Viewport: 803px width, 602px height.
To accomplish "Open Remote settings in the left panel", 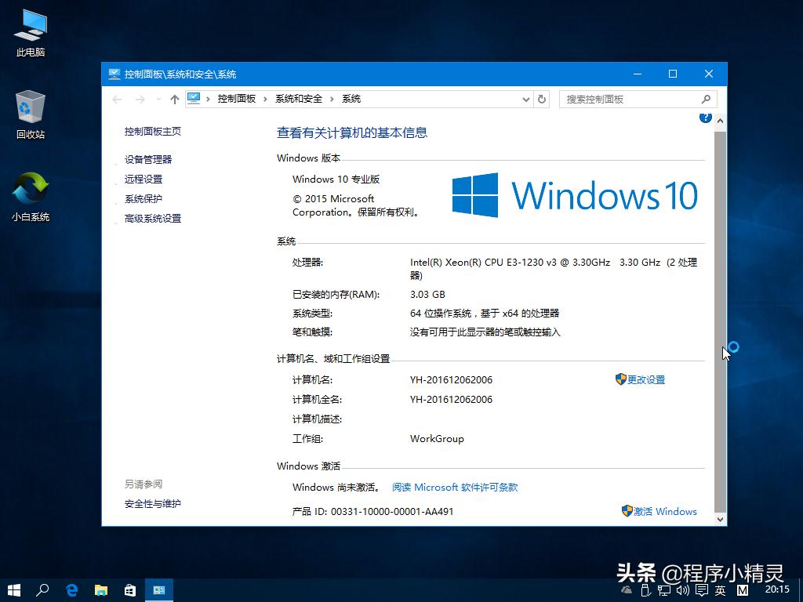I will [144, 179].
